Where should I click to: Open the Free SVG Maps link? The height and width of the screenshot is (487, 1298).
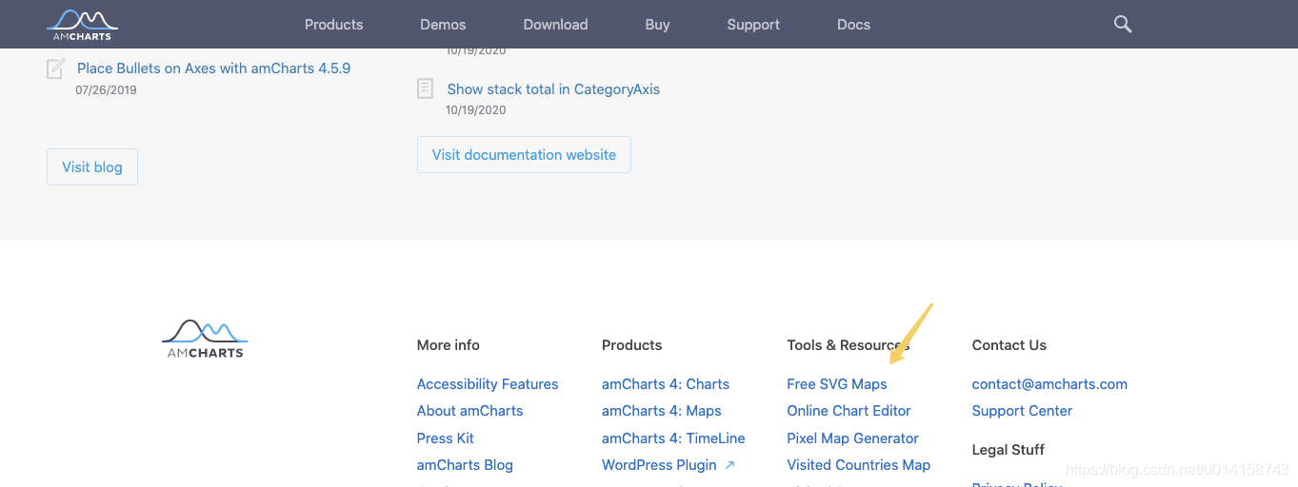[x=837, y=384]
